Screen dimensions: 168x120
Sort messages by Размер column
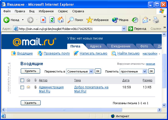click(x=148, y=80)
